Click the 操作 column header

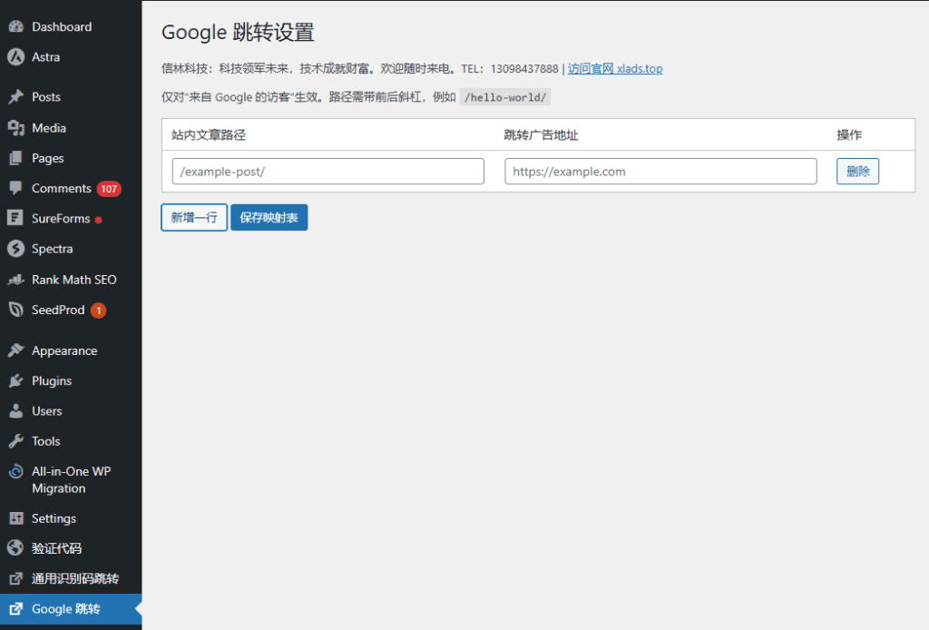click(x=849, y=135)
